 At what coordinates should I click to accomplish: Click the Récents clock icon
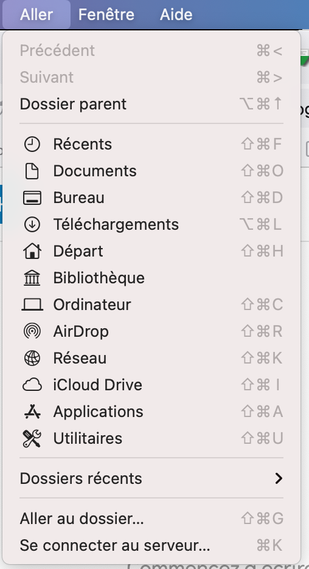[32, 145]
